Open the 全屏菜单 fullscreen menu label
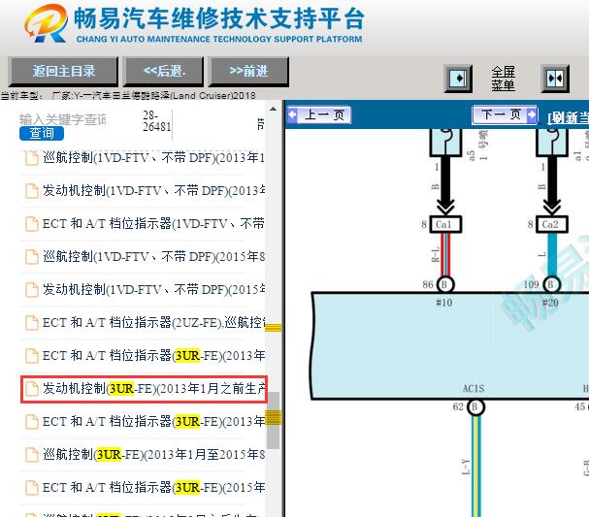 [x=503, y=79]
